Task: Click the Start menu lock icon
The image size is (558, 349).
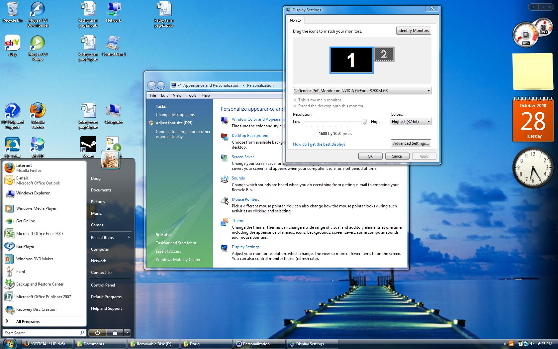Action: [115, 333]
